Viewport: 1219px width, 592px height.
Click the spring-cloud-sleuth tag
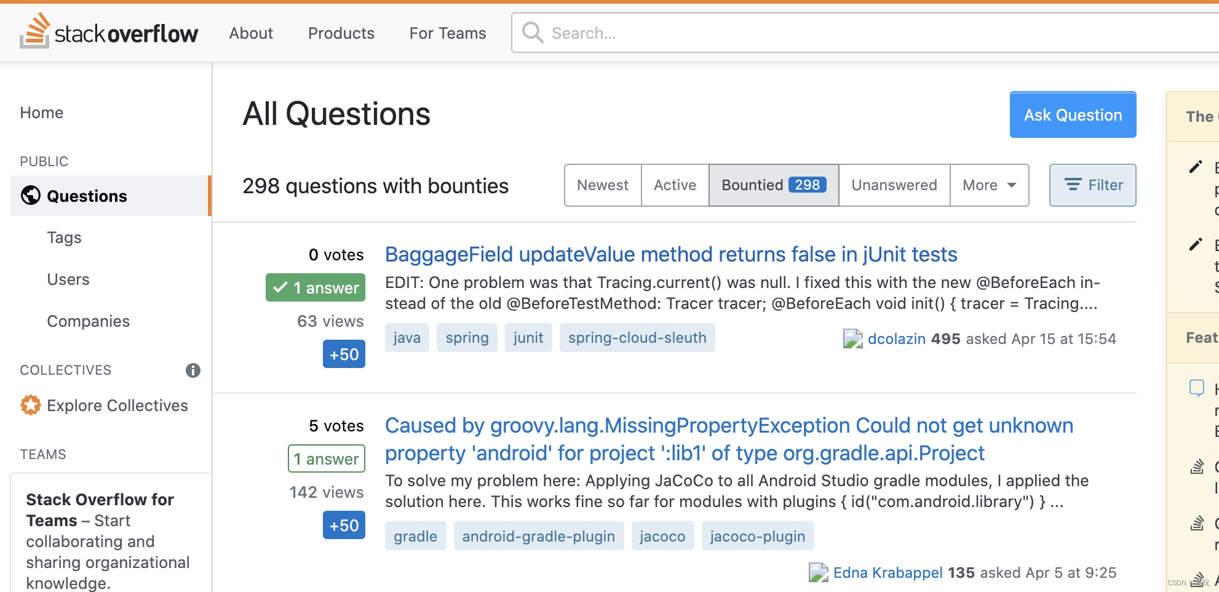click(637, 338)
